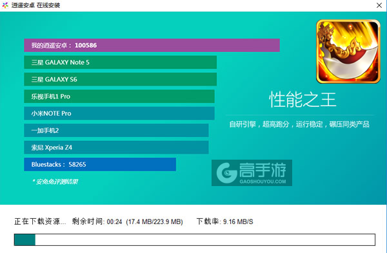387x253 pixels.
Task: Click the 性能之王 heading
Action: 303,99
